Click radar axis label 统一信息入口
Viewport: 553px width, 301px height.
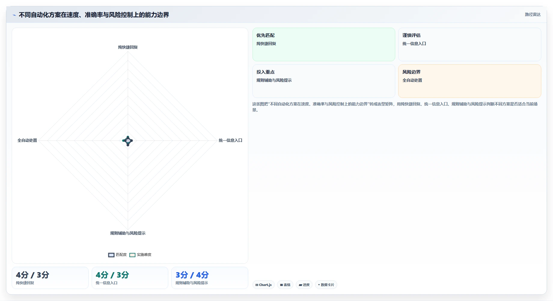click(231, 140)
